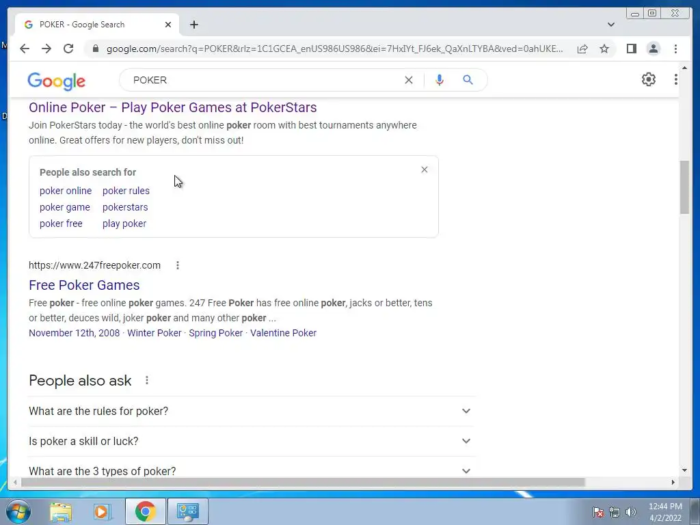The width and height of the screenshot is (700, 525).
Task: Click the browser forward arrow
Action: click(x=46, y=49)
